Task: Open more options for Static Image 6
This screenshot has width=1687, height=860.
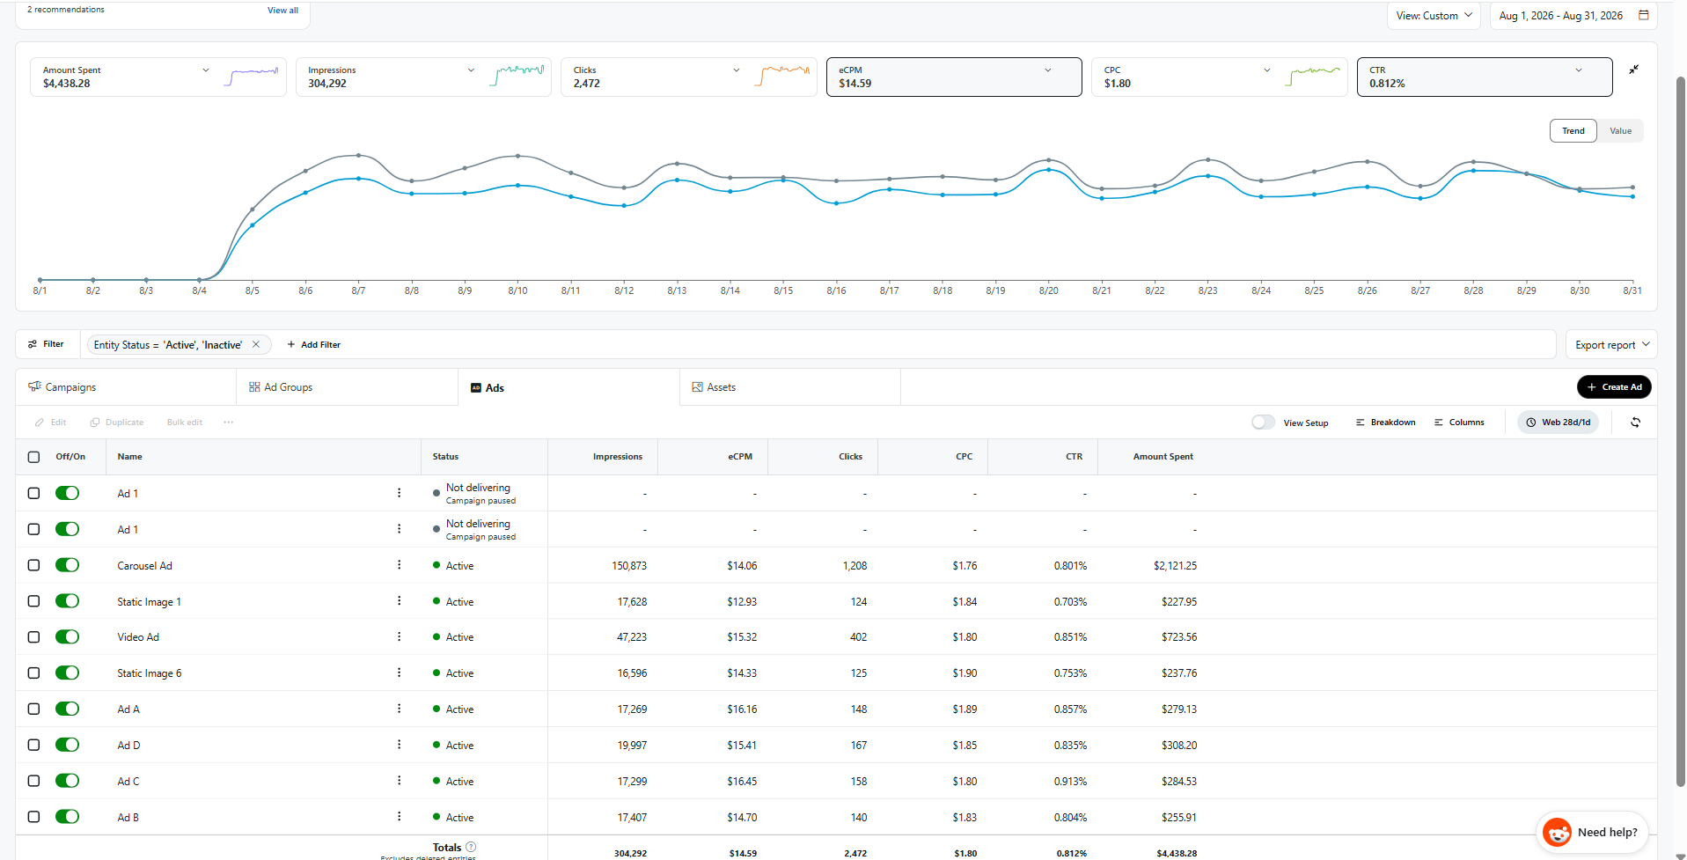Action: coord(399,673)
